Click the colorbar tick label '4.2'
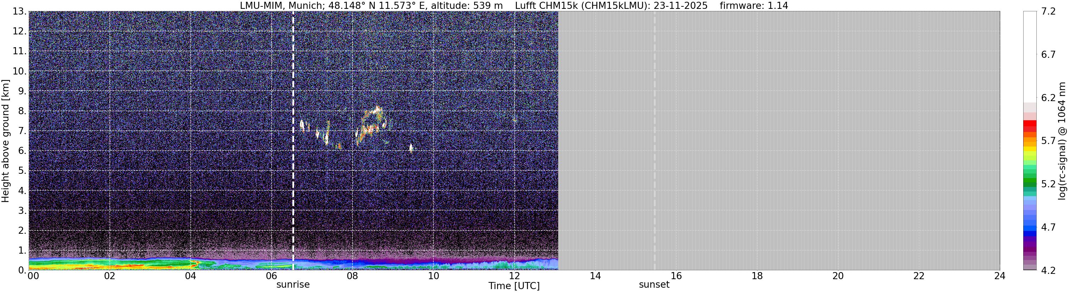 [x=1048, y=271]
